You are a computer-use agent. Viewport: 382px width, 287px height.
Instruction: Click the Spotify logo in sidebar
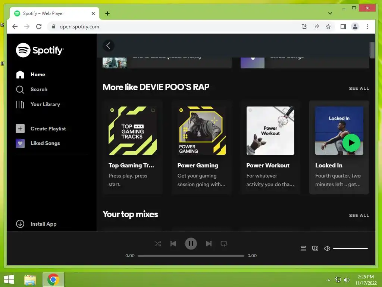(40, 50)
